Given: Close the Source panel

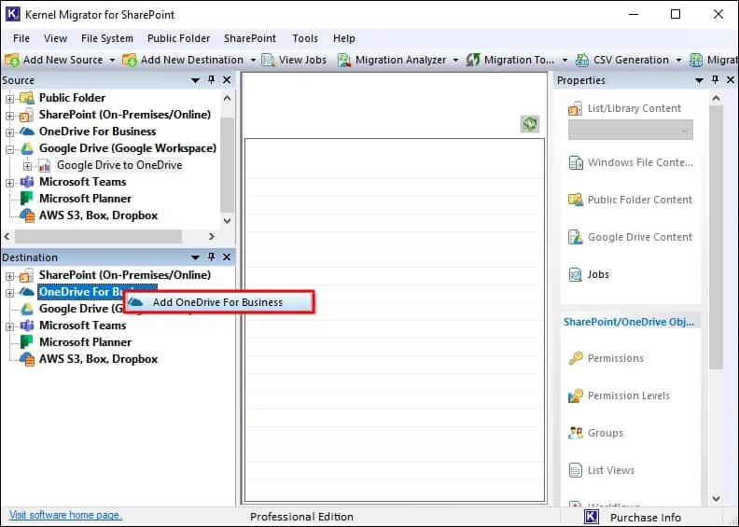Looking at the screenshot, I should point(227,80).
